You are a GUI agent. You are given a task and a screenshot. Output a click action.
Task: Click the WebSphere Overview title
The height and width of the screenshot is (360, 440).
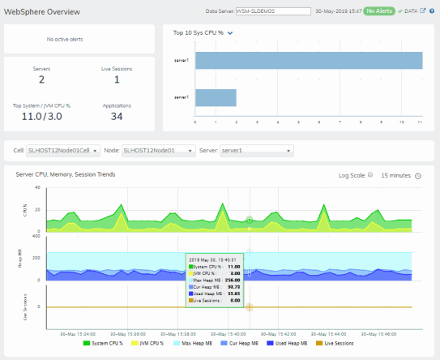click(42, 12)
